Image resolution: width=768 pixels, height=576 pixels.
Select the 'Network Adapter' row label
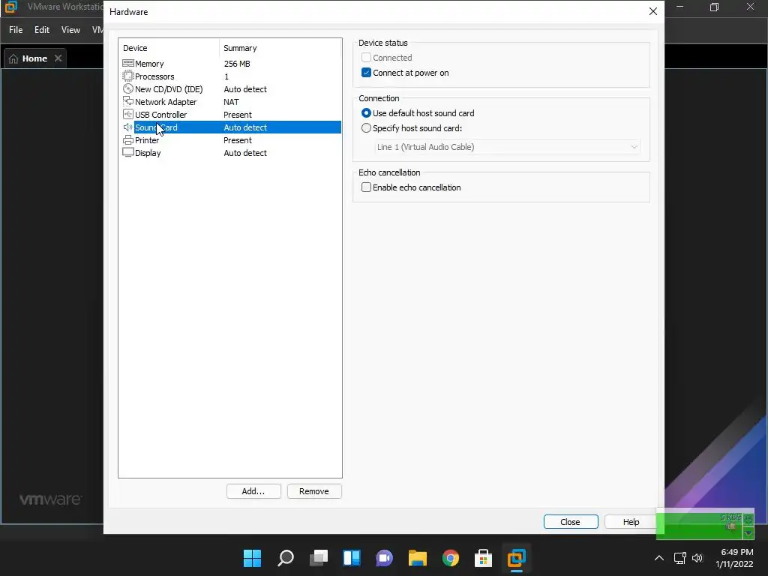coord(166,102)
